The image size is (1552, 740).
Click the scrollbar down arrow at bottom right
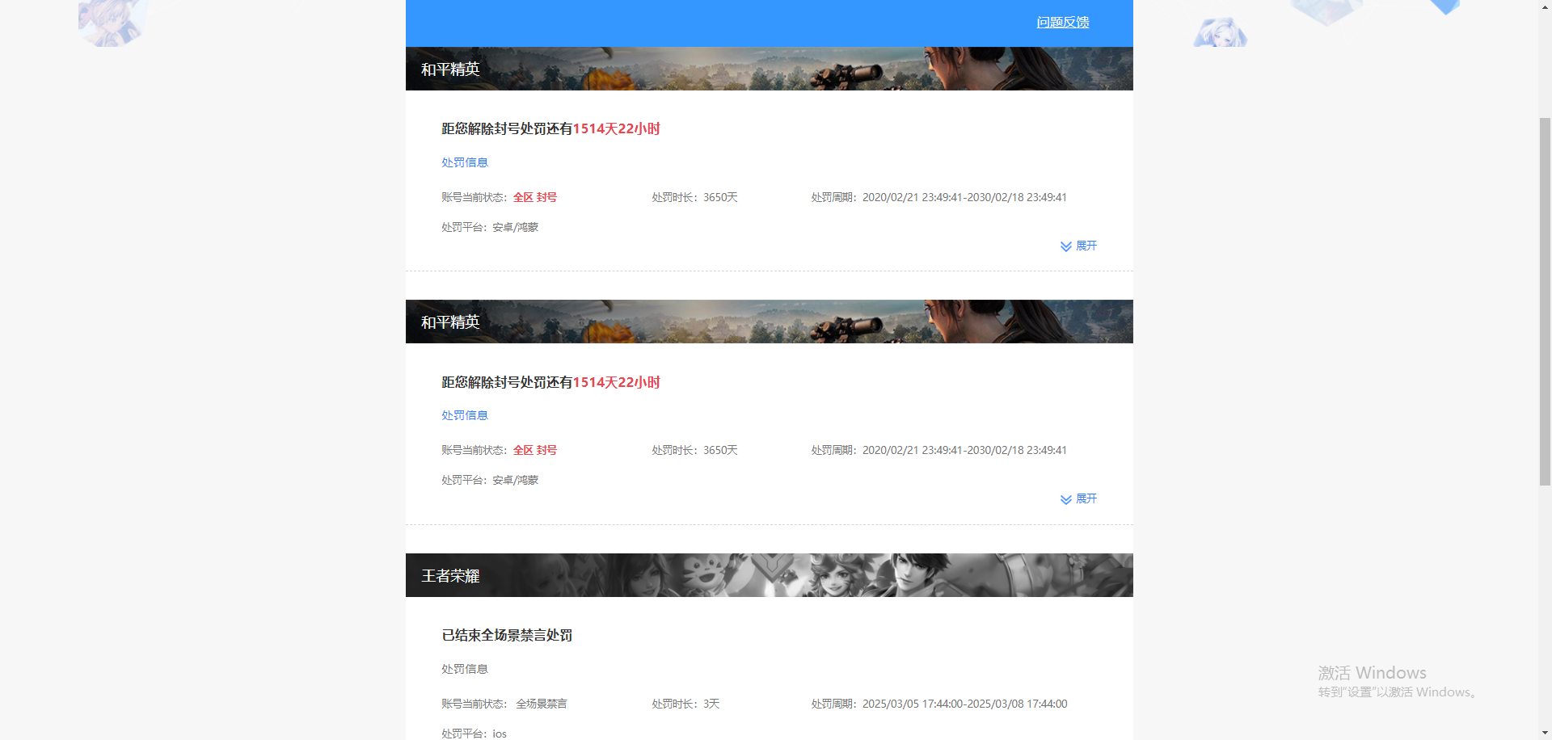pos(1545,733)
